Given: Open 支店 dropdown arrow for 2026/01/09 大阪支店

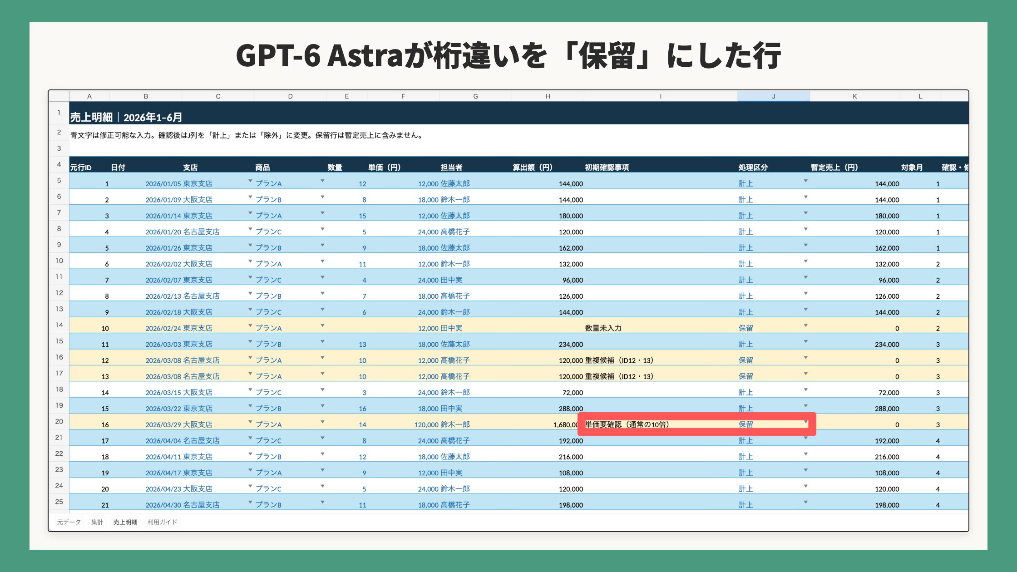Looking at the screenshot, I should [x=250, y=197].
